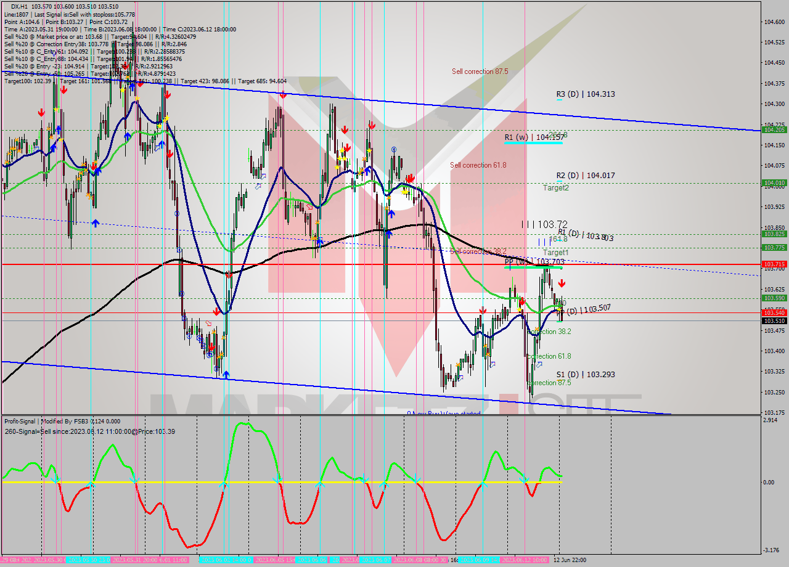Screen dimensions: 789x567
Task: Click the 'R2 (D) | 104.017' pivot label
Action: (586, 176)
